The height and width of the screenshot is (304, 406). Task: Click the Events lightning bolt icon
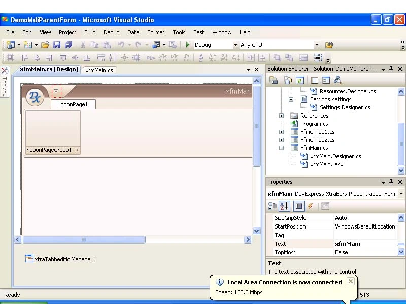click(x=310, y=206)
